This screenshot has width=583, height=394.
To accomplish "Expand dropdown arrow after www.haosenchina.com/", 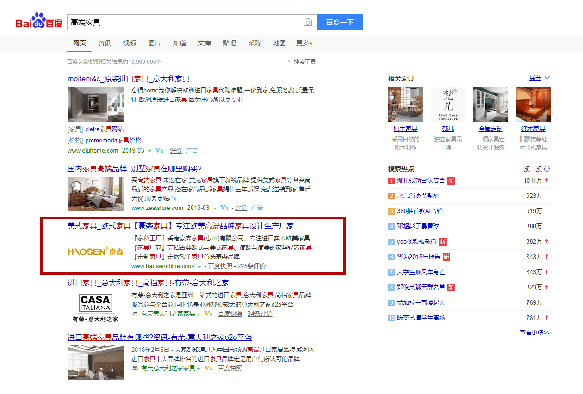I will (200, 267).
